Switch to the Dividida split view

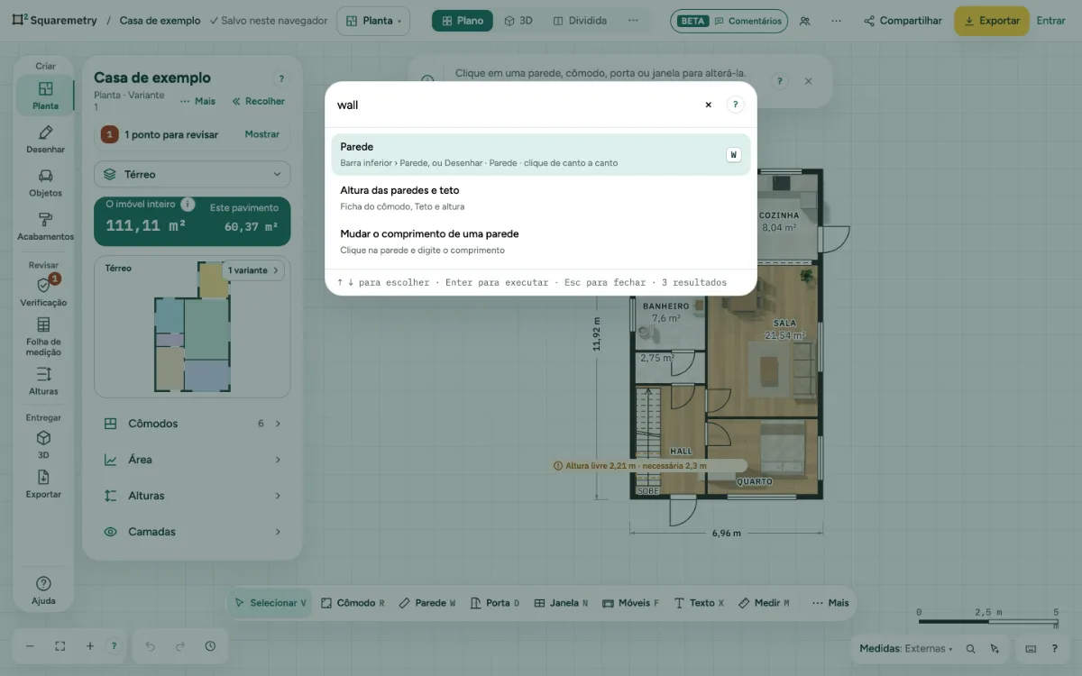580,21
